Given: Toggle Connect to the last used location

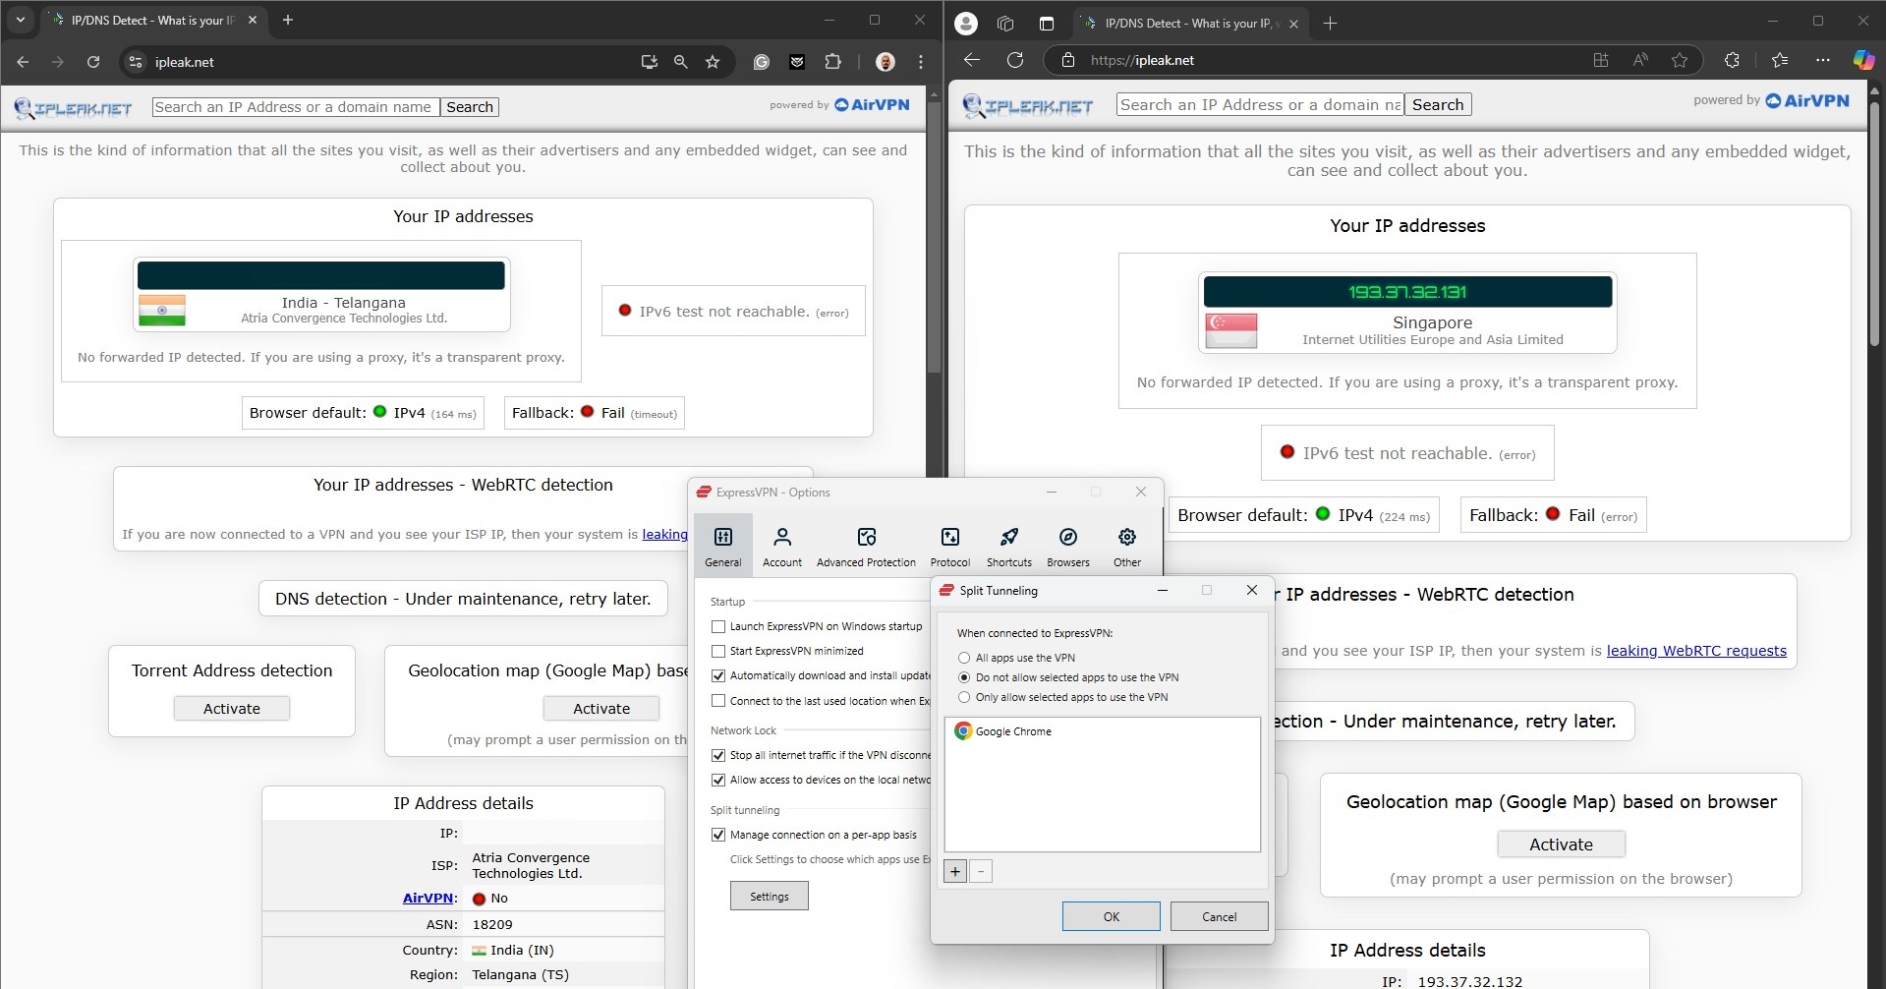Looking at the screenshot, I should [718, 701].
